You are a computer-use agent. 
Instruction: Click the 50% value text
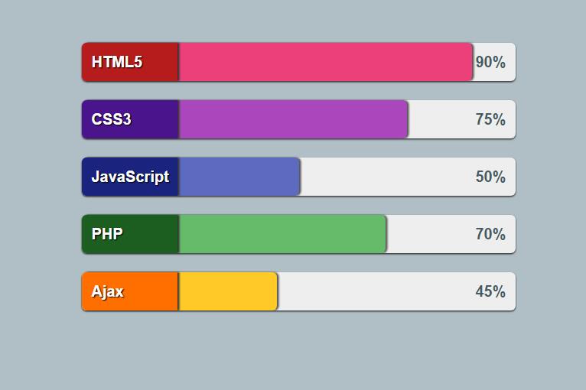click(x=490, y=177)
